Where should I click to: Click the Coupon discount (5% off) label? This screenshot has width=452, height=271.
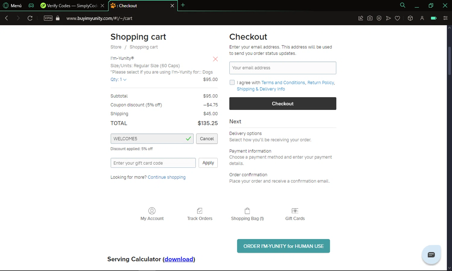136,105
